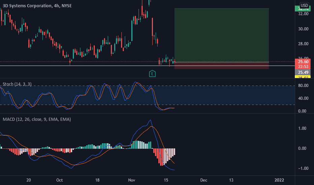The height and width of the screenshot is (185, 314).
Task: Click the green 32.74 target price label
Action: (303, 9)
